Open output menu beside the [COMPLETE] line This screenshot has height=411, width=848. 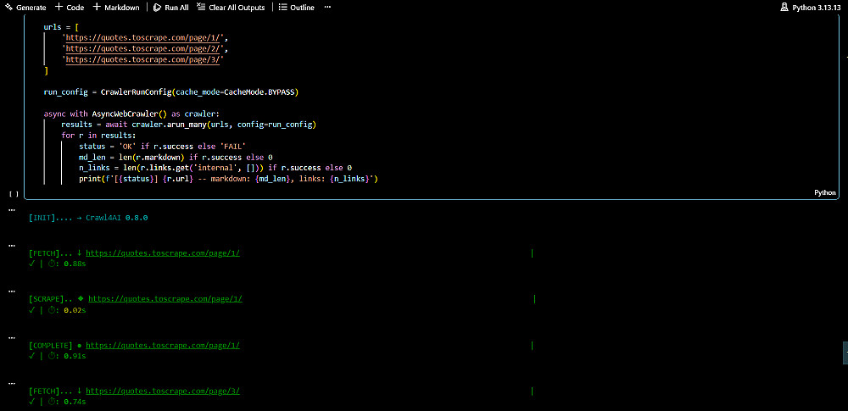click(12, 336)
